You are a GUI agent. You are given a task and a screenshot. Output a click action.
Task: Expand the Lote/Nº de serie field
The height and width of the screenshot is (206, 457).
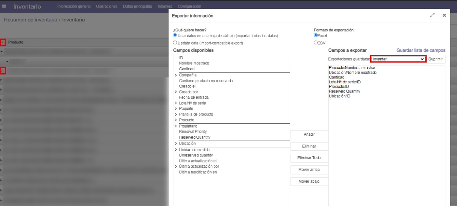[176, 103]
